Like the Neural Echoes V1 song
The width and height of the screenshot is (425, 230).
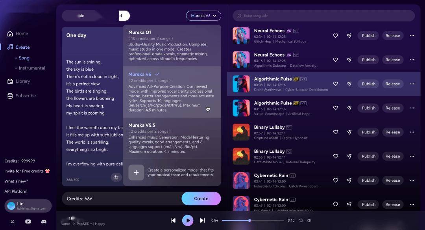coord(336,36)
